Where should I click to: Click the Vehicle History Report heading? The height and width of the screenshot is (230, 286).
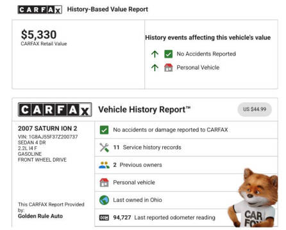click(x=144, y=110)
